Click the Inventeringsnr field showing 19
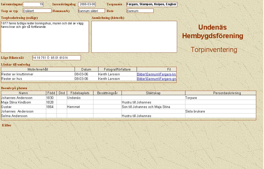 click(x=33, y=5)
